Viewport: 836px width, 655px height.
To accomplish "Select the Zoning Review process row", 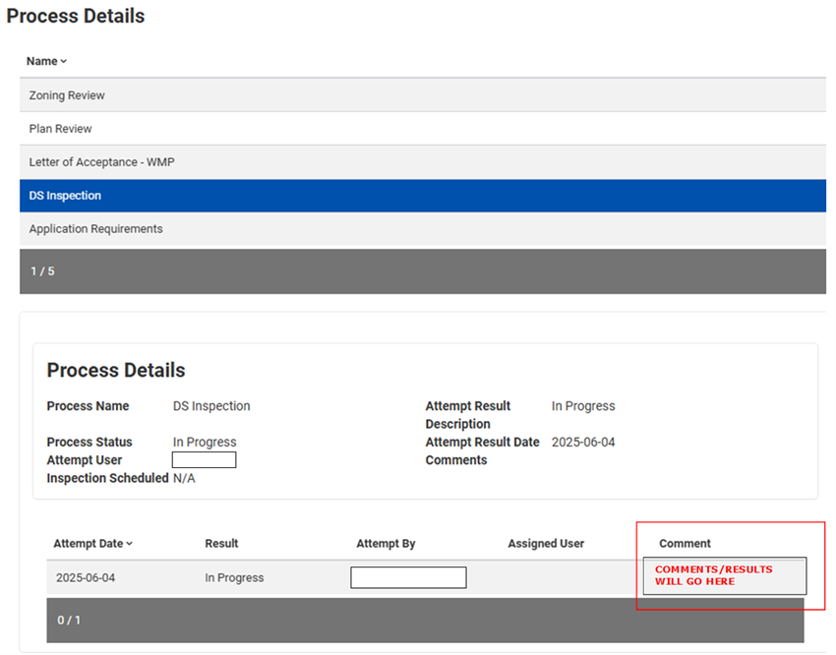I will (67, 95).
